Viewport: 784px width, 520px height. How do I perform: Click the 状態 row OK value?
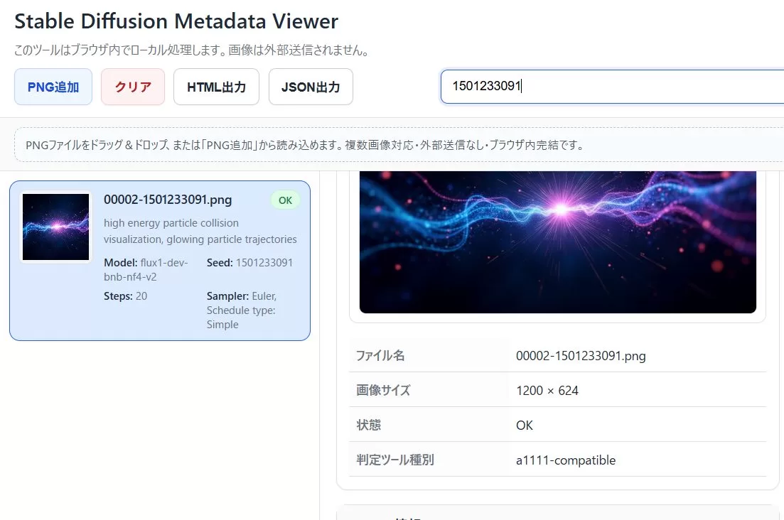tap(525, 426)
